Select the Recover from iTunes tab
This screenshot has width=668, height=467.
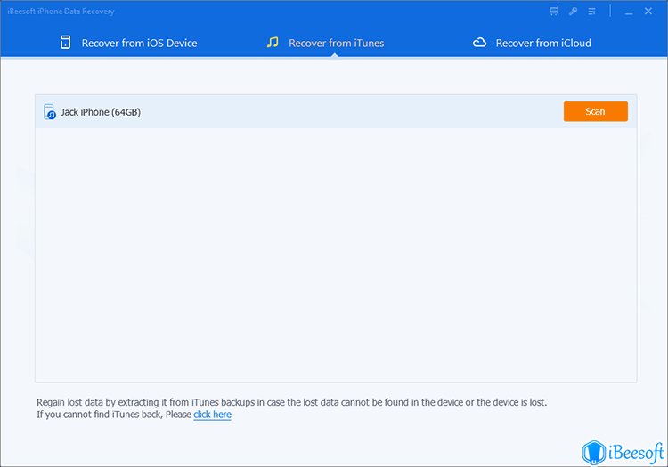pos(326,43)
